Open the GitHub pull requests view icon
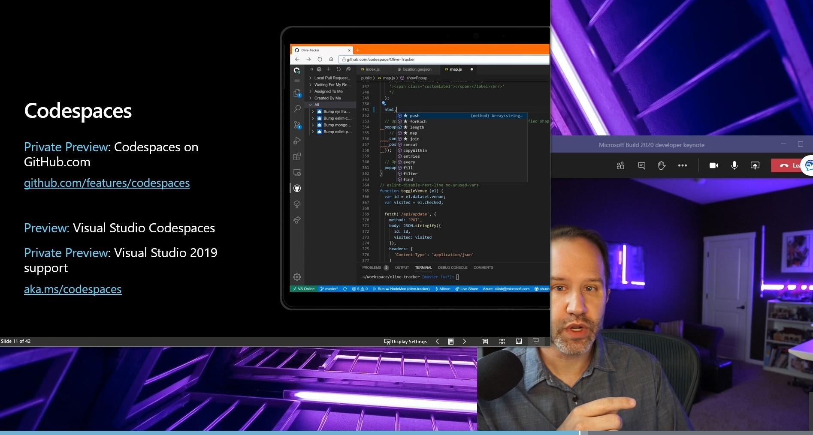Viewport: 813px width, 435px height. point(297,188)
